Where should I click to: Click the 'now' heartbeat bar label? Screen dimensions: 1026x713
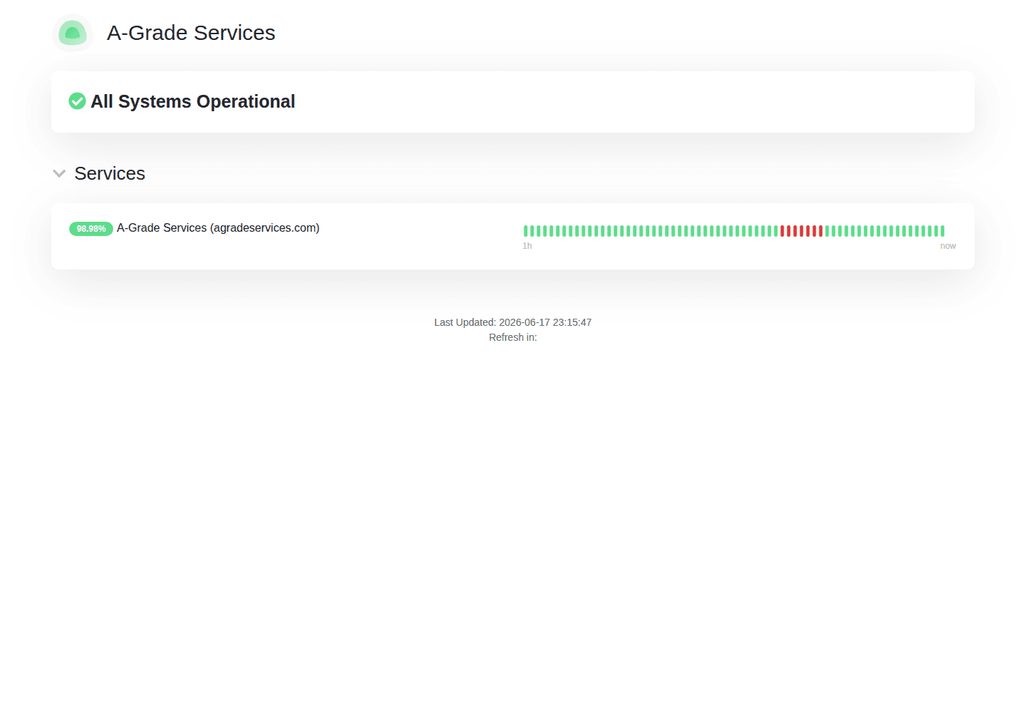[x=948, y=246]
